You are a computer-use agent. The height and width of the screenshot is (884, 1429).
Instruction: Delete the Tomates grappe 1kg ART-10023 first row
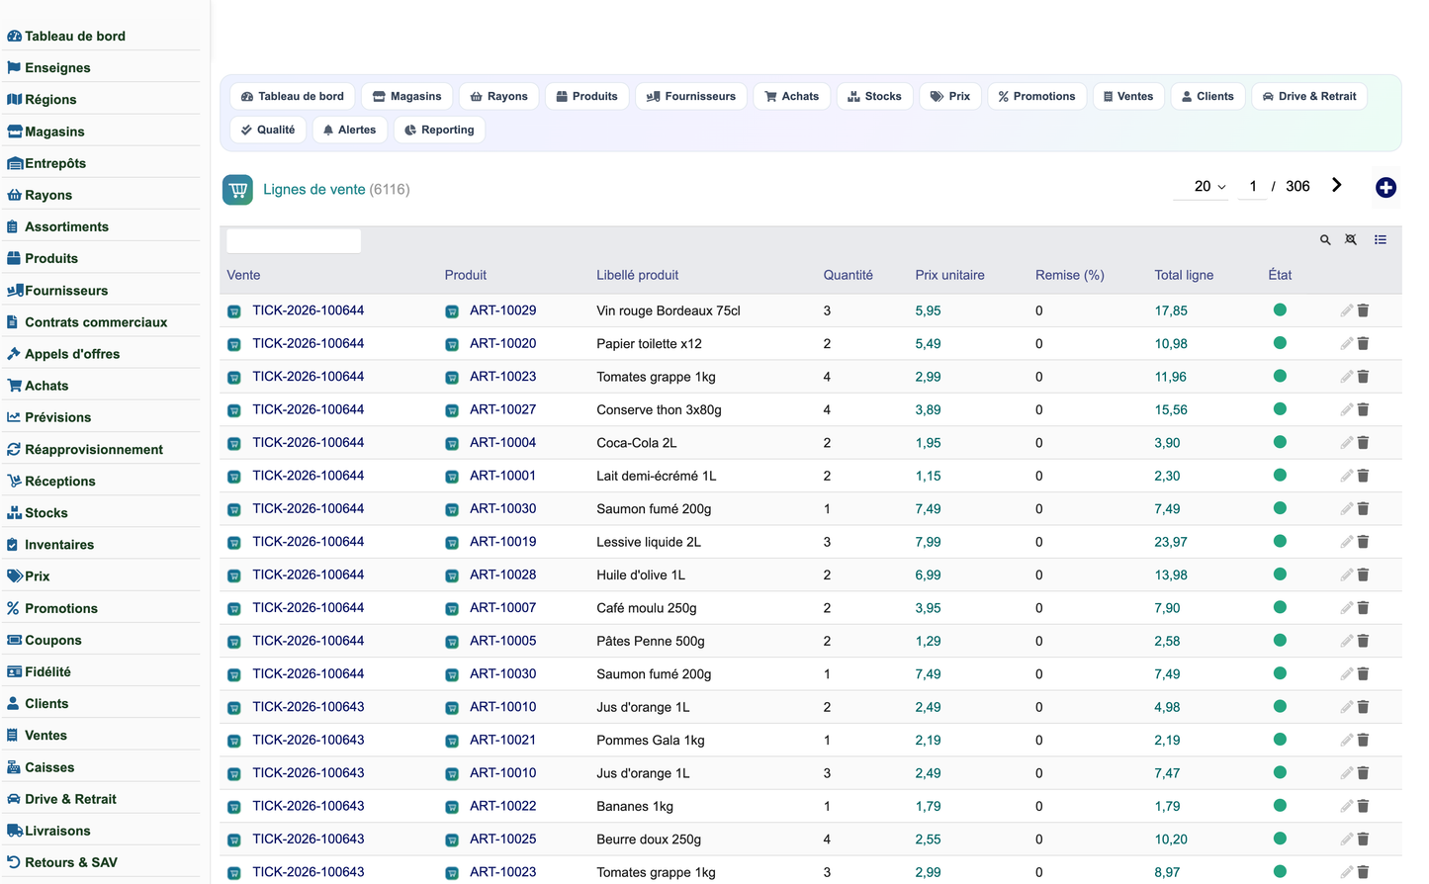click(1363, 377)
